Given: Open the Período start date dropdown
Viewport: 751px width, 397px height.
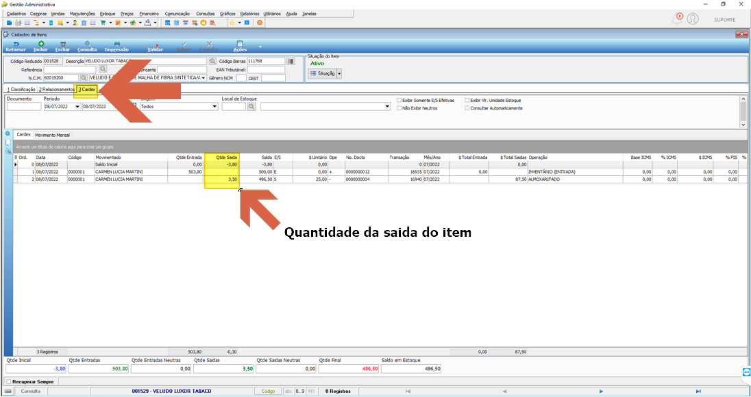Looking at the screenshot, I should point(77,107).
